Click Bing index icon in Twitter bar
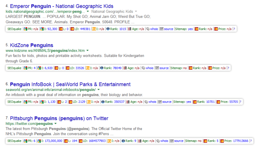The height and width of the screenshot is (147, 258). point(109,141)
